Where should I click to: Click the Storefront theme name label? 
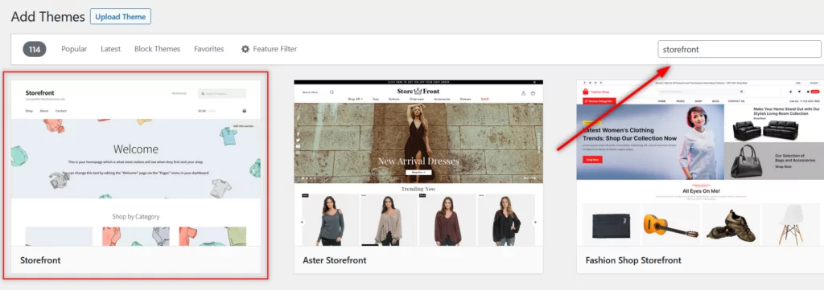pyautogui.click(x=40, y=260)
